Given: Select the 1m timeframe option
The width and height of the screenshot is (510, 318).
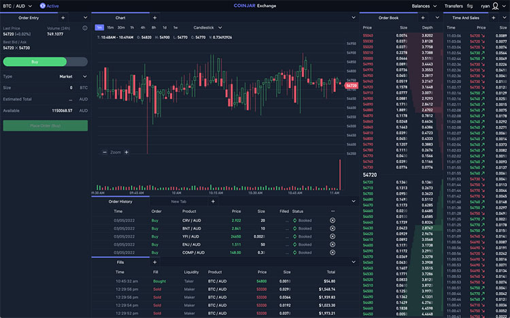Looking at the screenshot, I should click(x=100, y=28).
